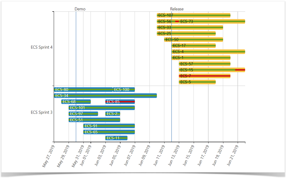The image size is (288, 179).
Task: Select the ECS-107 task bar
Action: (x=193, y=15)
